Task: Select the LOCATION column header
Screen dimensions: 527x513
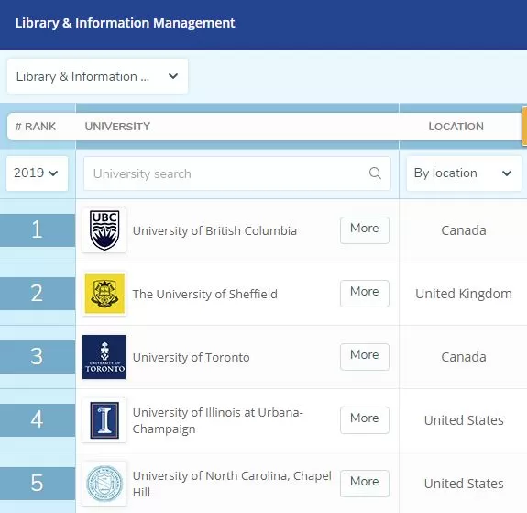Action: coord(456,127)
